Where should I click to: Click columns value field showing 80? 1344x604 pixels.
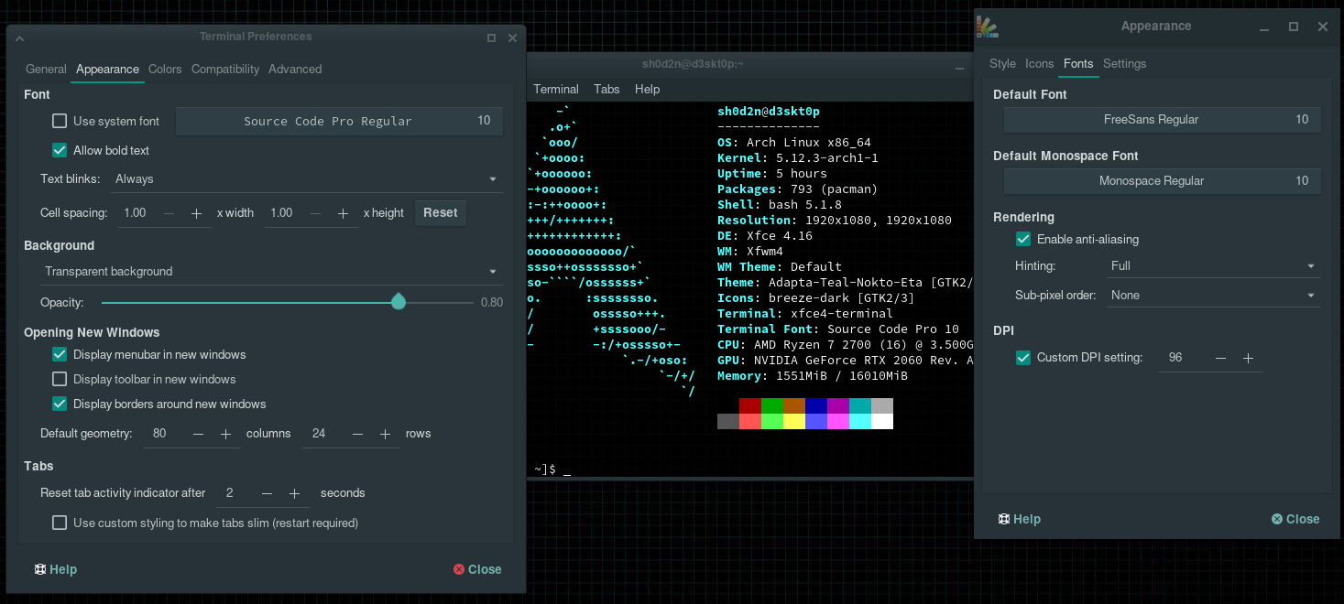tap(165, 434)
